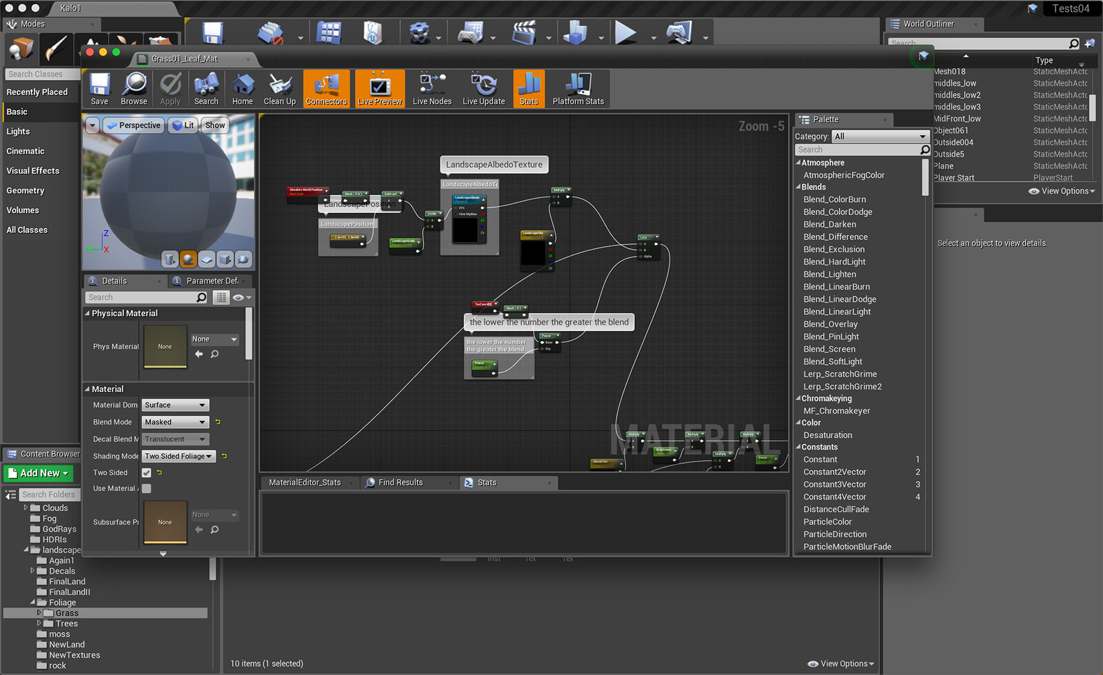The height and width of the screenshot is (675, 1103).
Task: Open World Outliner View Options
Action: click(x=1062, y=191)
